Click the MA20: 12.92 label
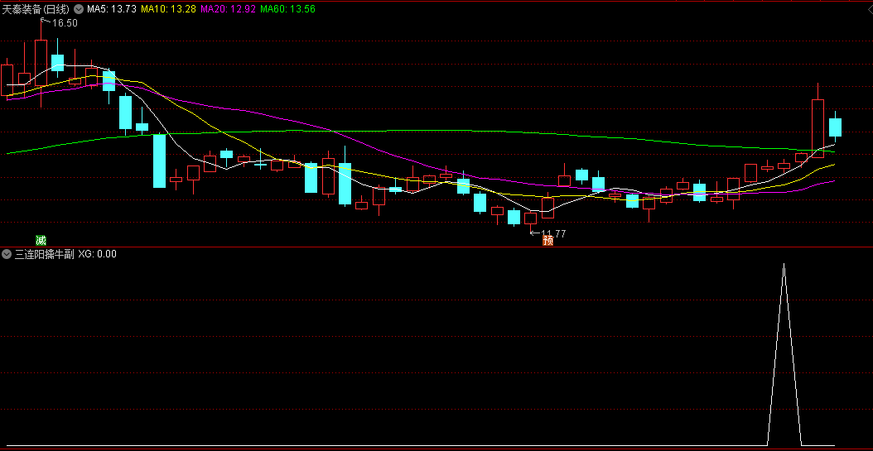The height and width of the screenshot is (451, 873). [229, 9]
